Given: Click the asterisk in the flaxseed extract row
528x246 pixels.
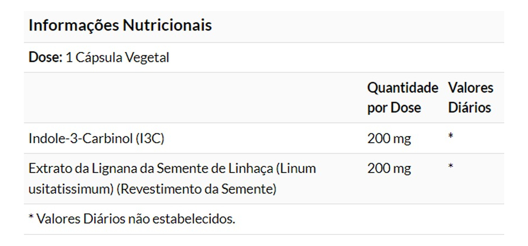Looking at the screenshot, I should [x=451, y=166].
